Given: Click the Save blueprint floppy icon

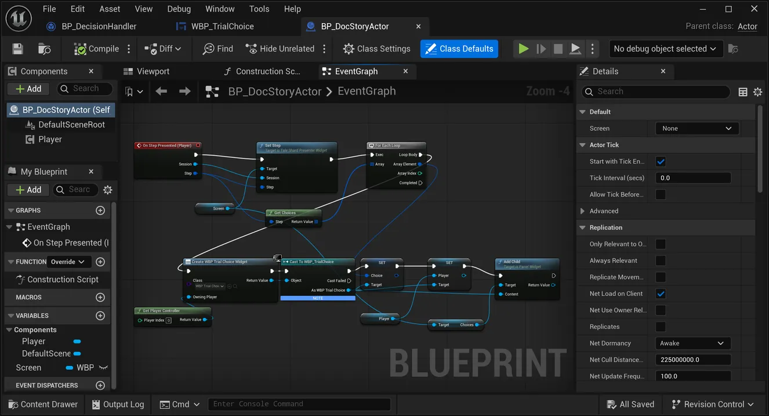Looking at the screenshot, I should coord(17,49).
